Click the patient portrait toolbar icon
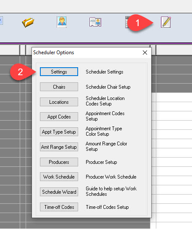 62,22
